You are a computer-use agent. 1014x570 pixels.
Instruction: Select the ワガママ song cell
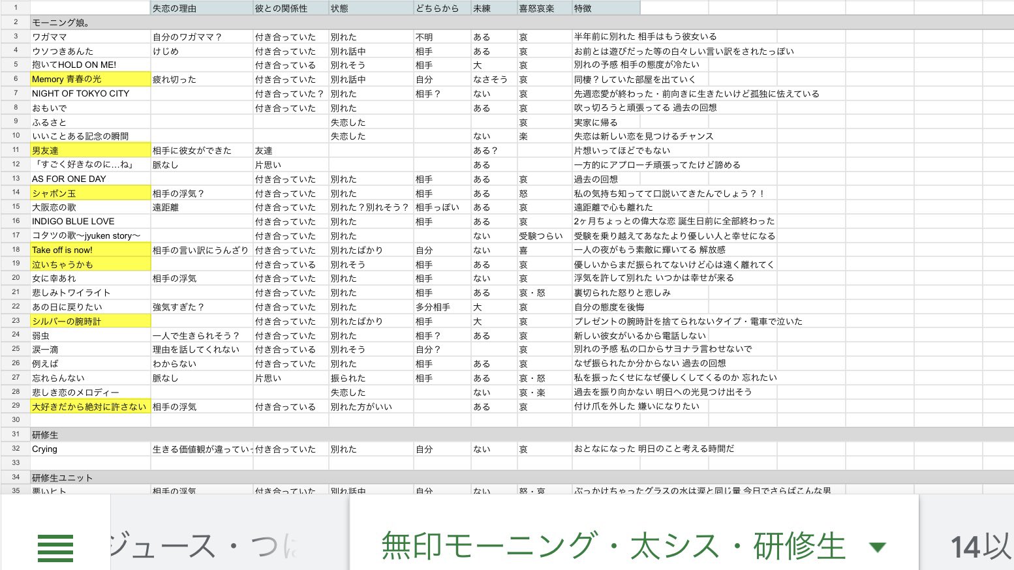tap(90, 37)
